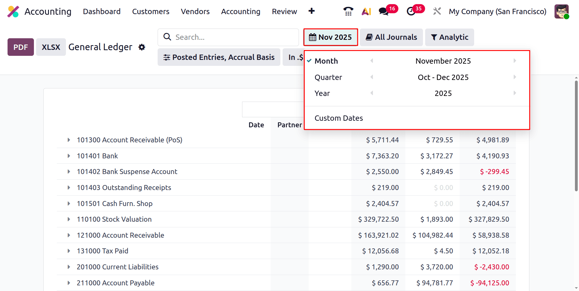Expand 211000 Account Payable row
579x291 pixels.
[69, 283]
